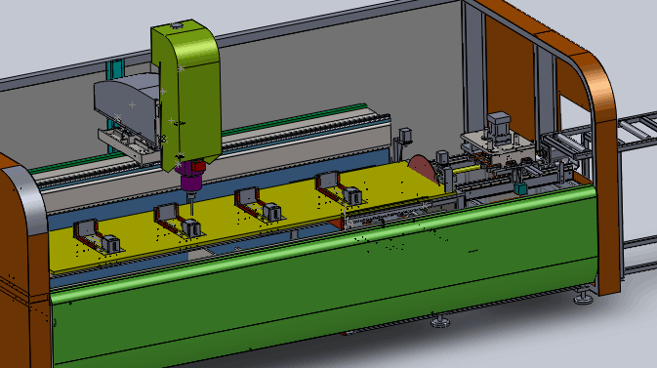Select the orange curved right end frame
This screenshot has width=657, height=368.
coord(587,126)
